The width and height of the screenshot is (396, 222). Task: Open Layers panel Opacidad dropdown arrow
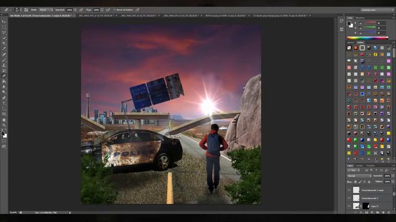393,176
